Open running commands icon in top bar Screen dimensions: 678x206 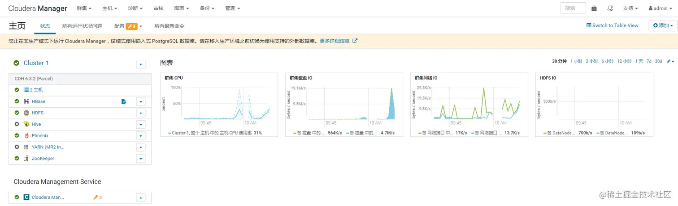point(610,8)
